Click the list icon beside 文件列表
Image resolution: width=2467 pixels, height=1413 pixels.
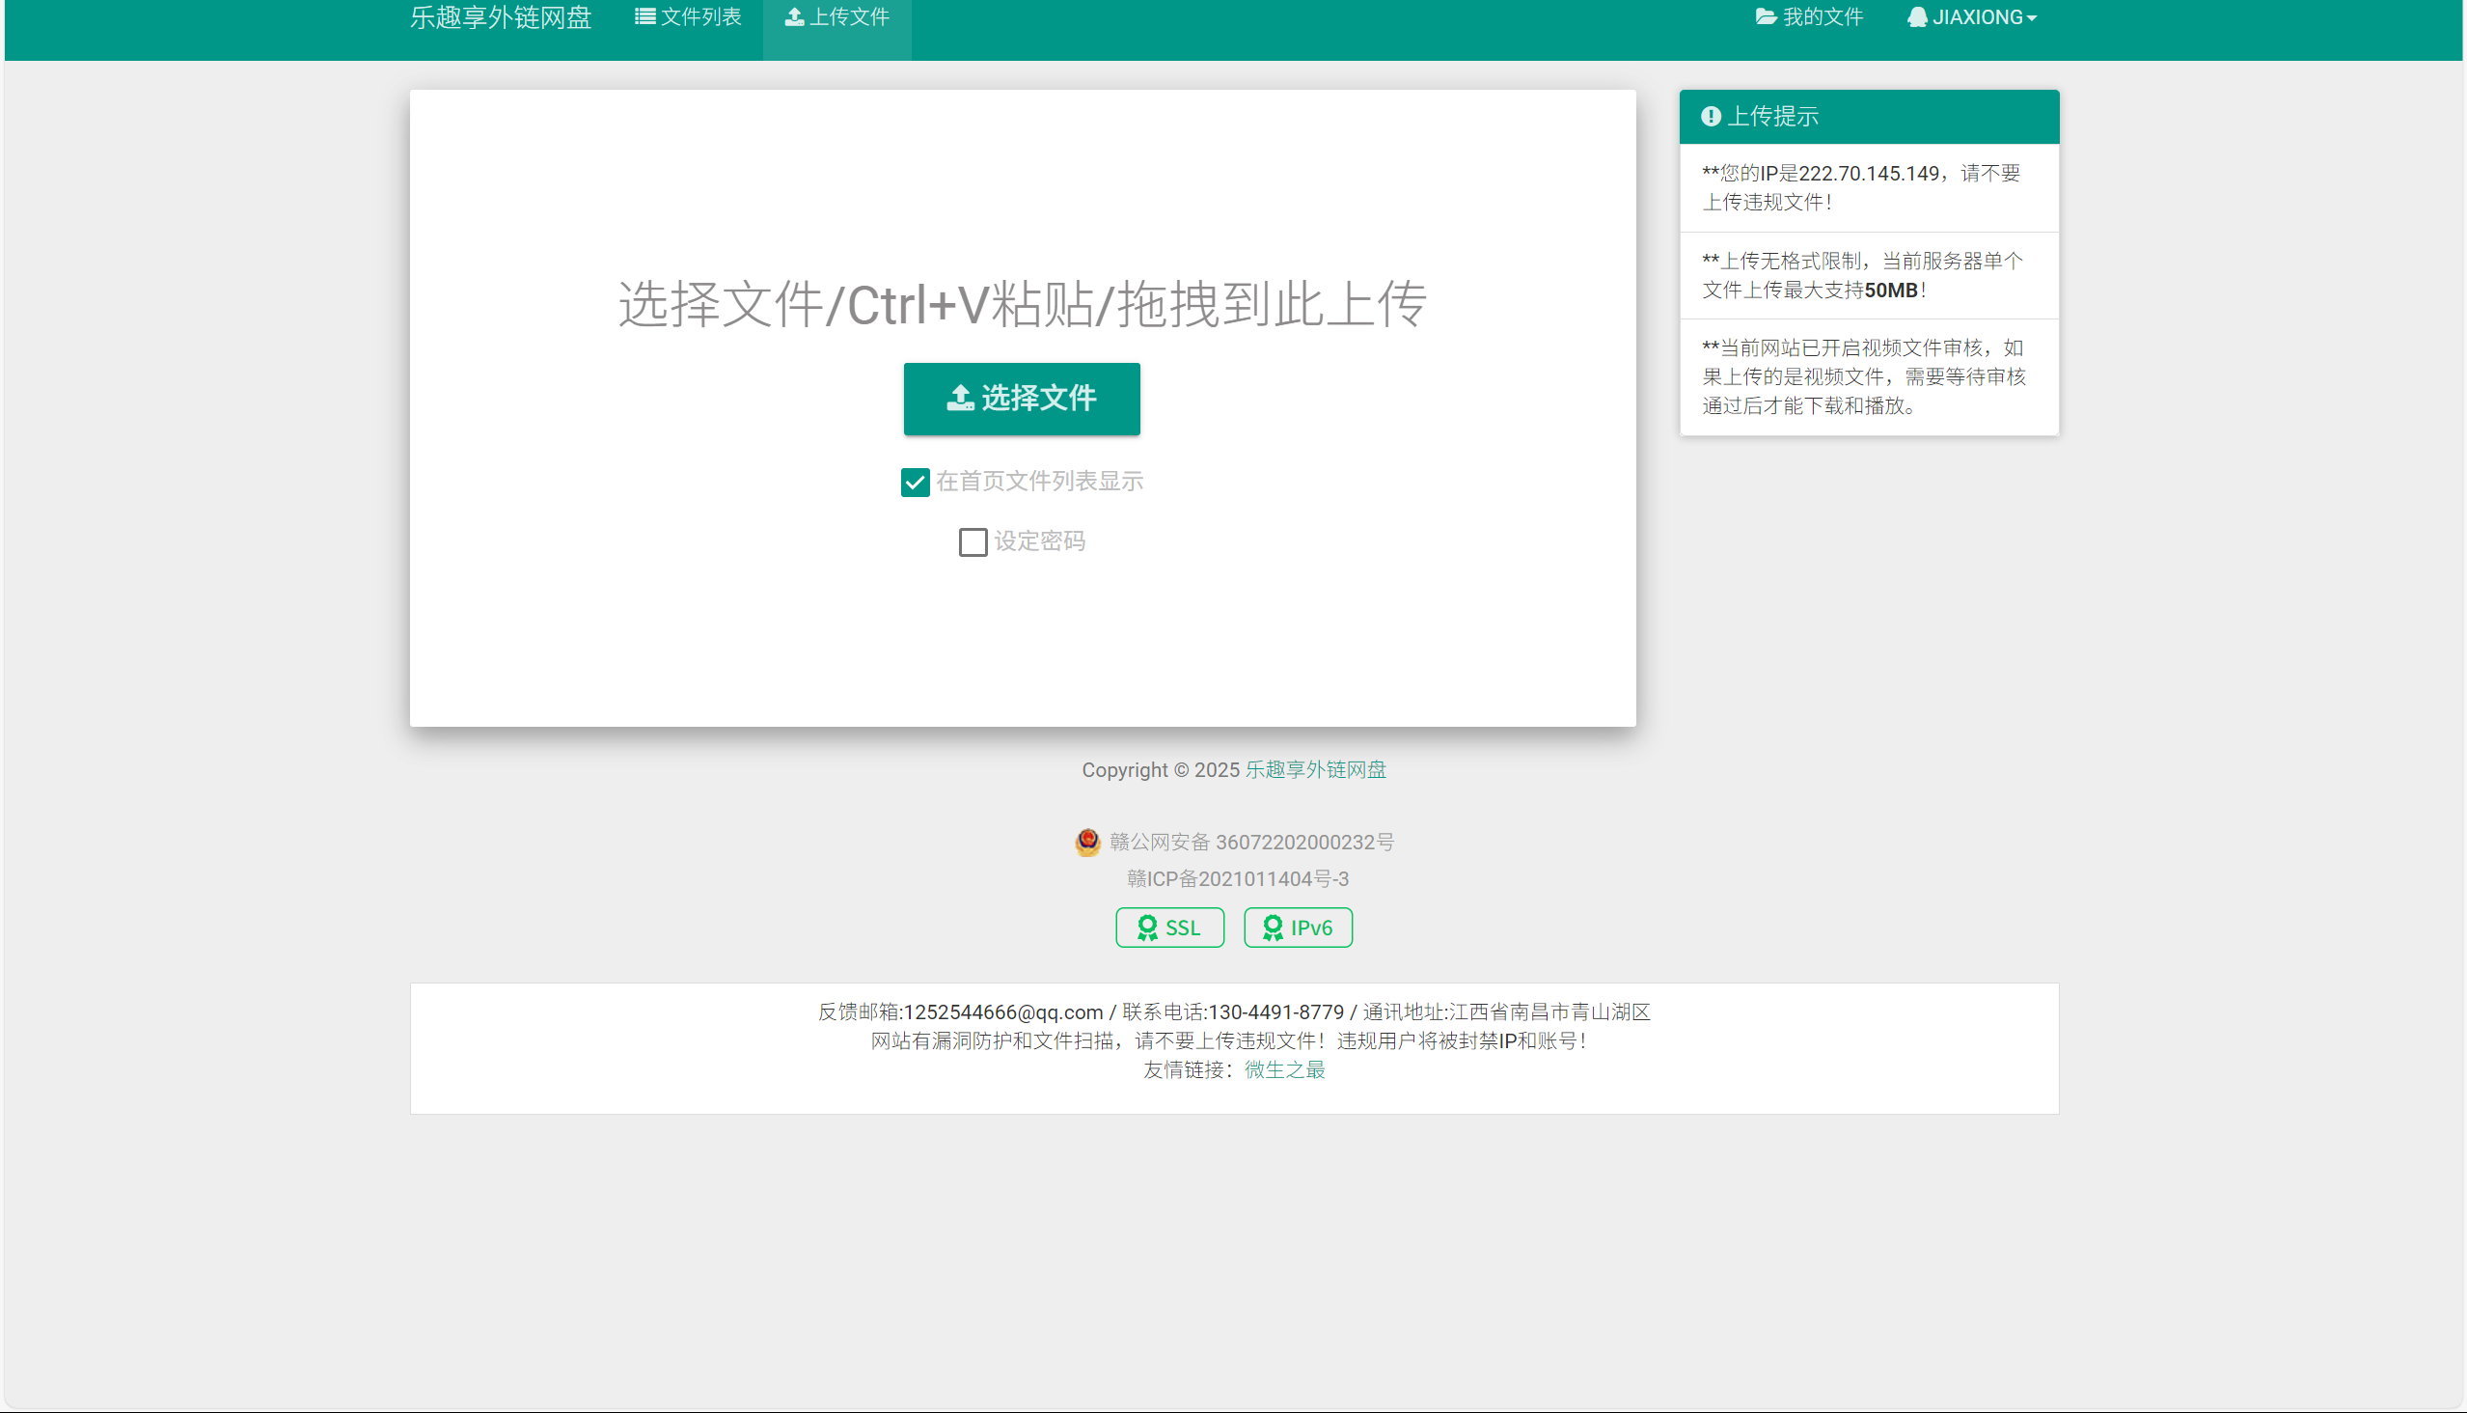click(644, 16)
